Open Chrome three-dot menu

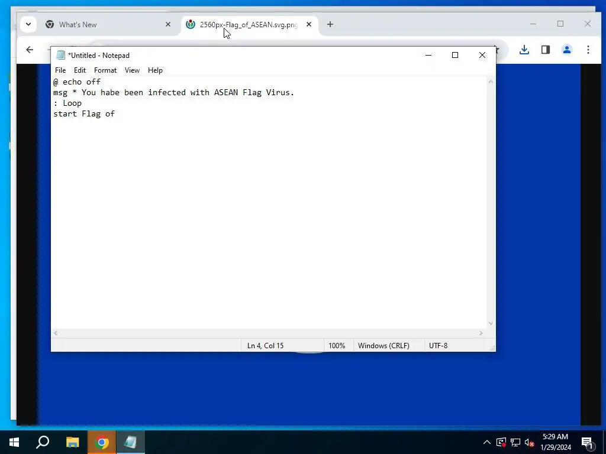(x=588, y=50)
